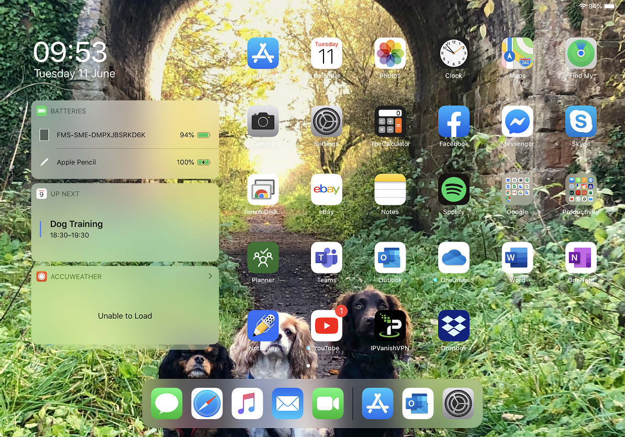Open the OneDrive app
625x437 pixels.
pyautogui.click(x=454, y=258)
